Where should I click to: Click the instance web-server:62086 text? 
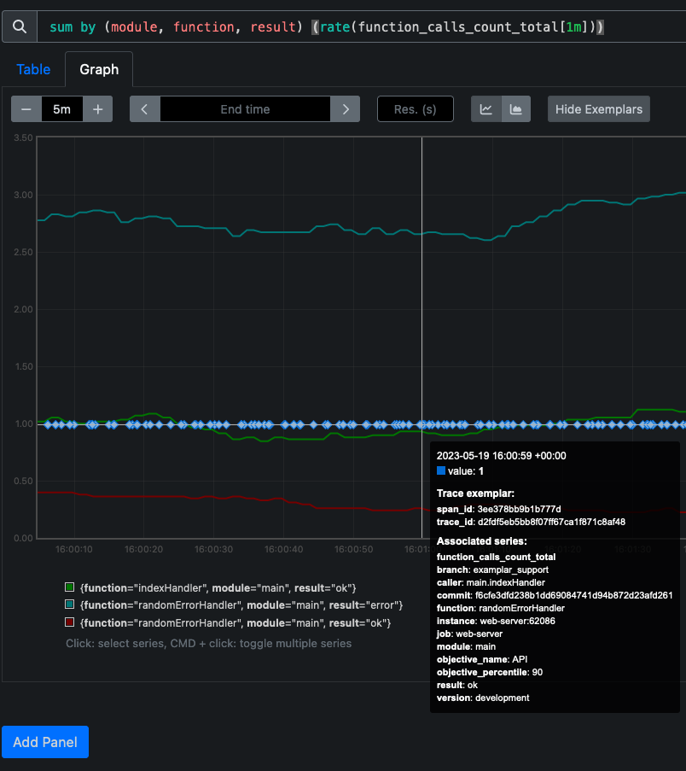point(517,621)
